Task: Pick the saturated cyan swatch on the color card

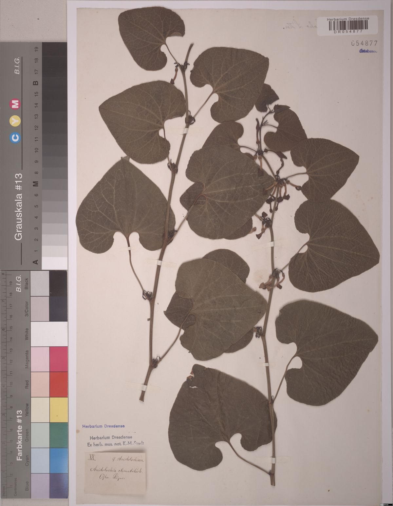Action: tap(59, 460)
